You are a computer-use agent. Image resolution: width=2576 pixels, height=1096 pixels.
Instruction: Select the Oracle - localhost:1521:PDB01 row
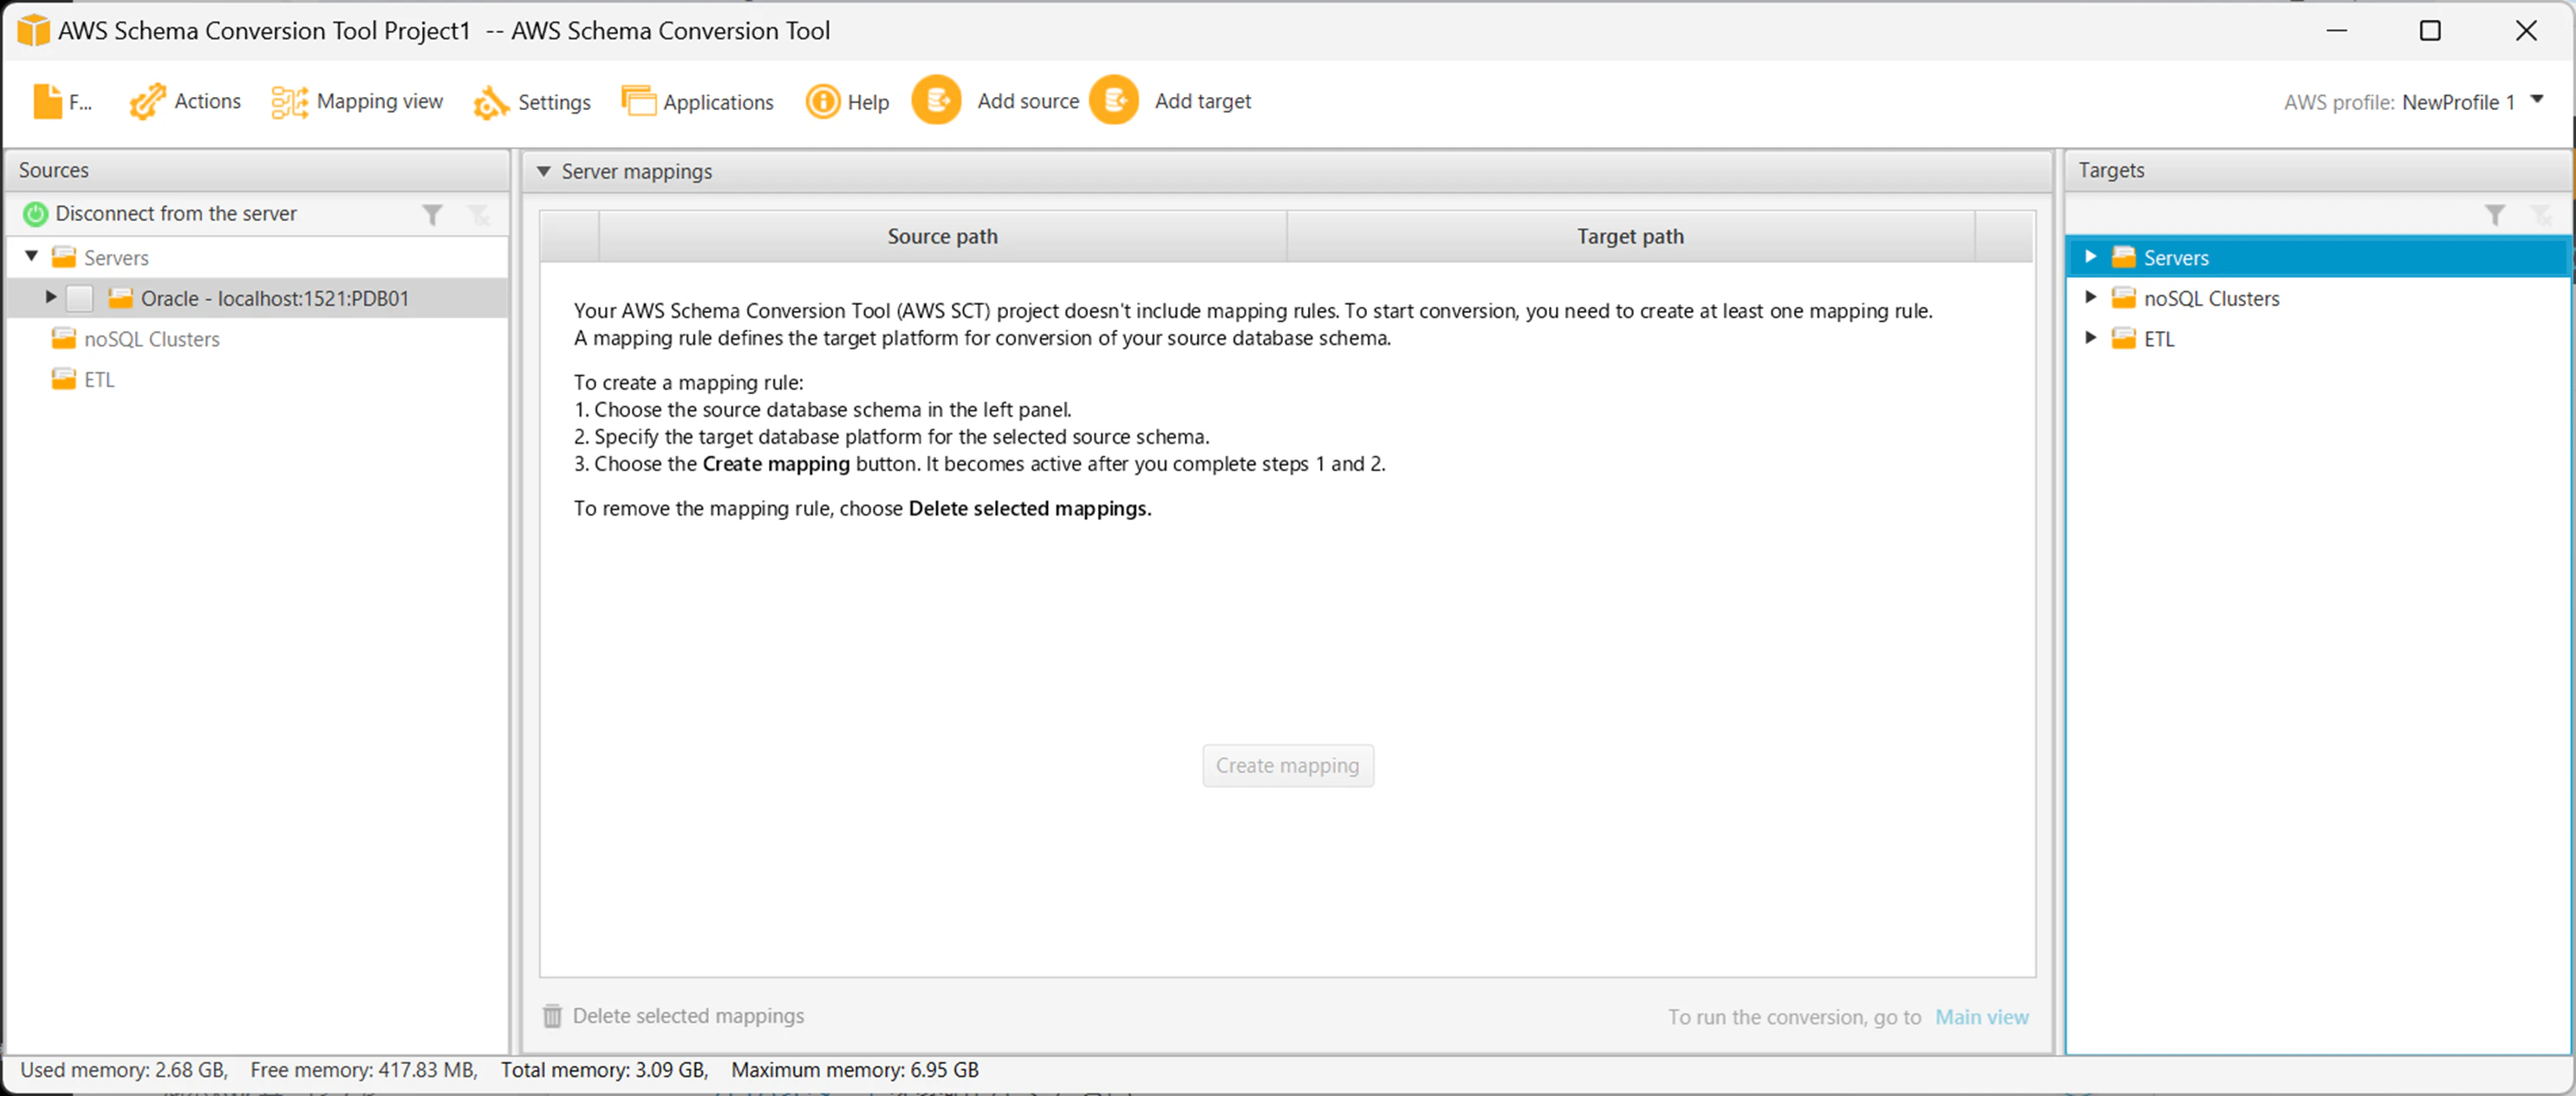pyautogui.click(x=258, y=298)
